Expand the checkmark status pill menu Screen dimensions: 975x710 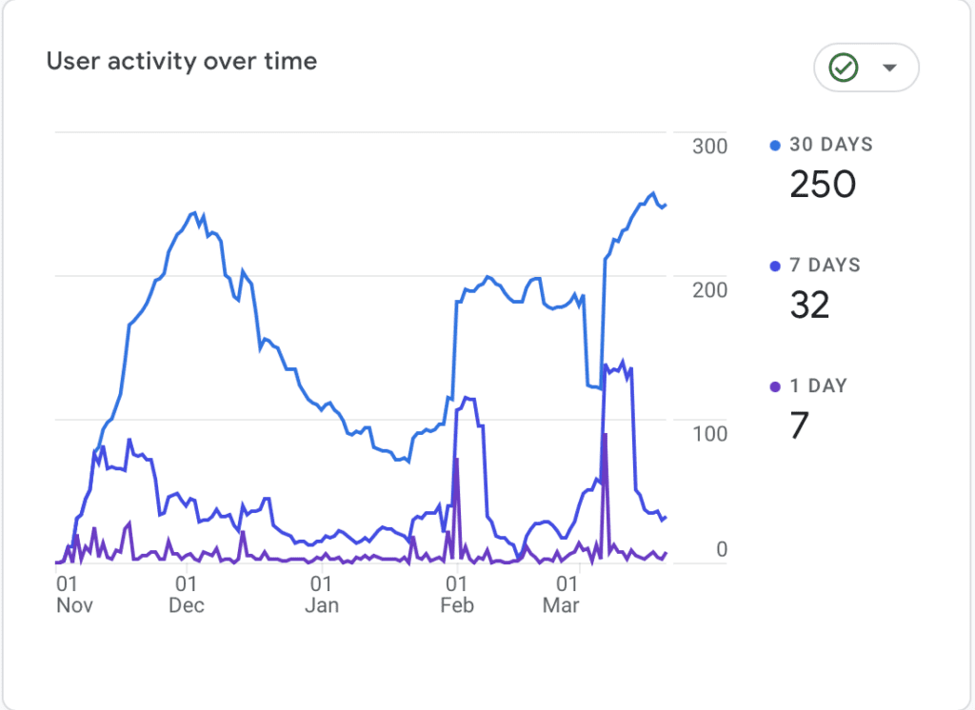[866, 68]
